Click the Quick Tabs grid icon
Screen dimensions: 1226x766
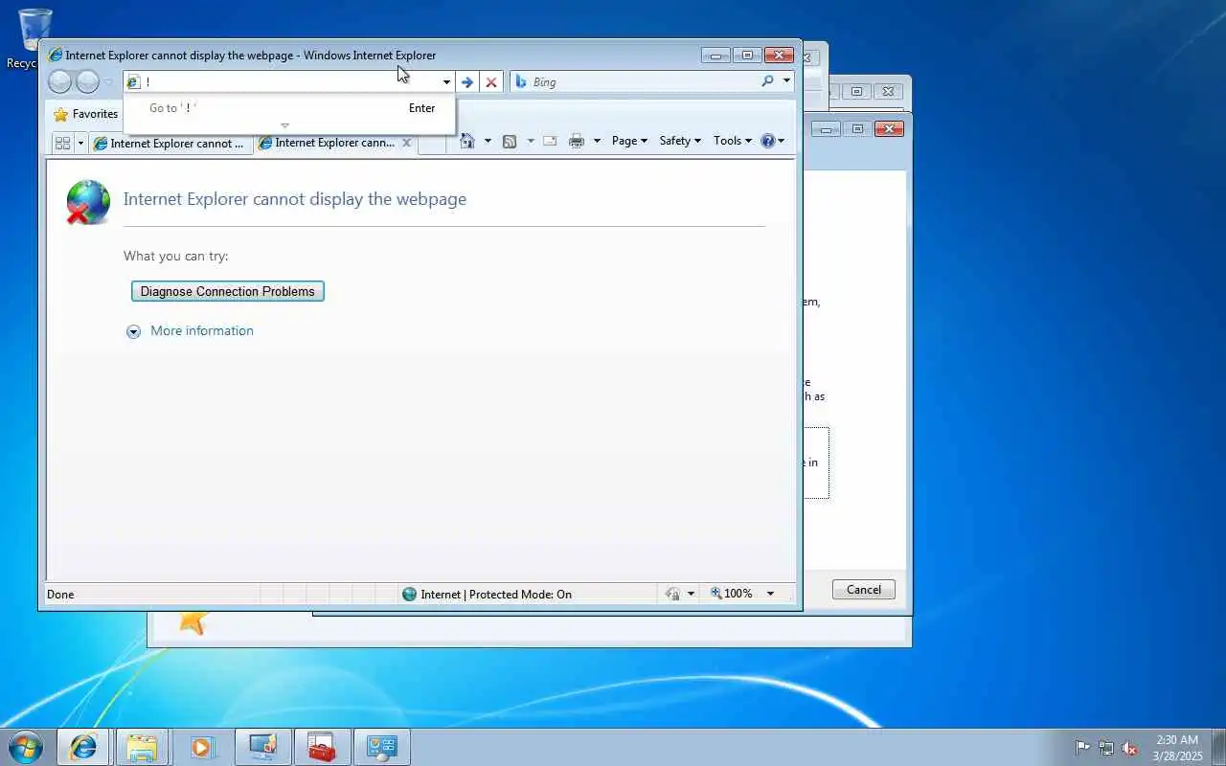point(63,143)
